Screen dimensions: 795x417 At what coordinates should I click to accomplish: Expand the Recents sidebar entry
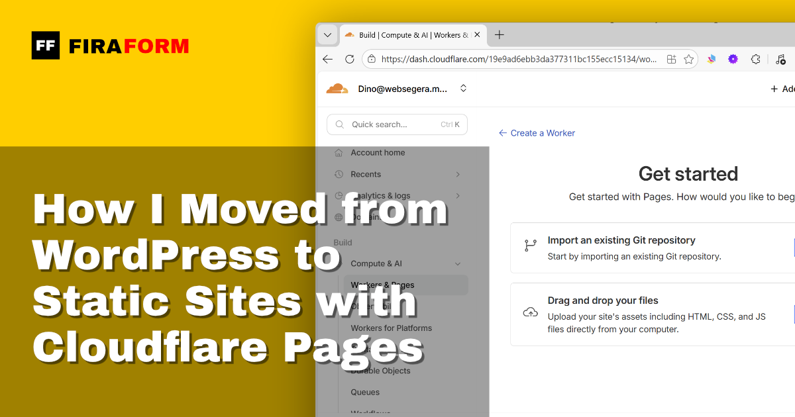pyautogui.click(x=456, y=174)
